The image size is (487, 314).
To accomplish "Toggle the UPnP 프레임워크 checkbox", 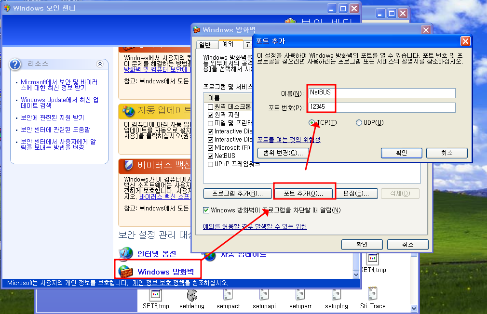I will (x=210, y=164).
